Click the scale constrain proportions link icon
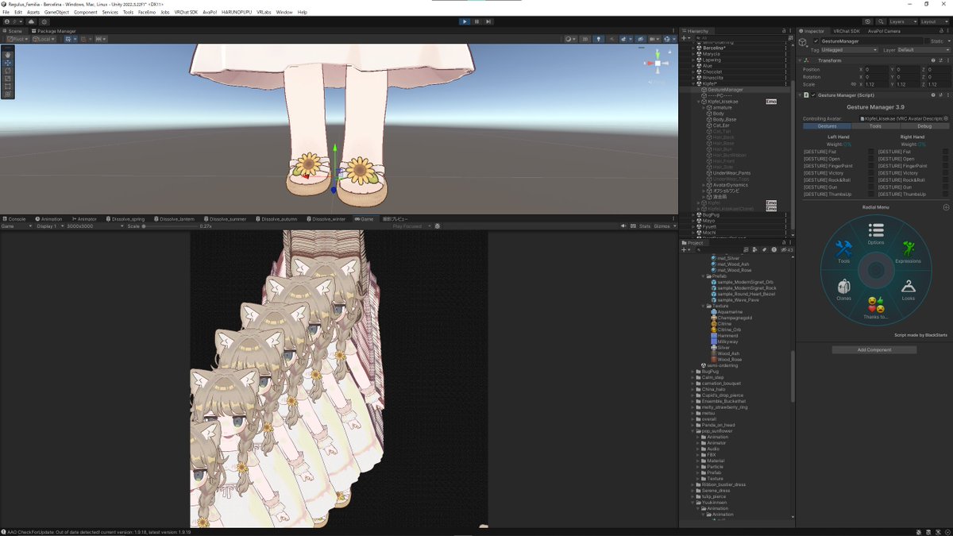Image resolution: width=953 pixels, height=536 pixels. [853, 84]
